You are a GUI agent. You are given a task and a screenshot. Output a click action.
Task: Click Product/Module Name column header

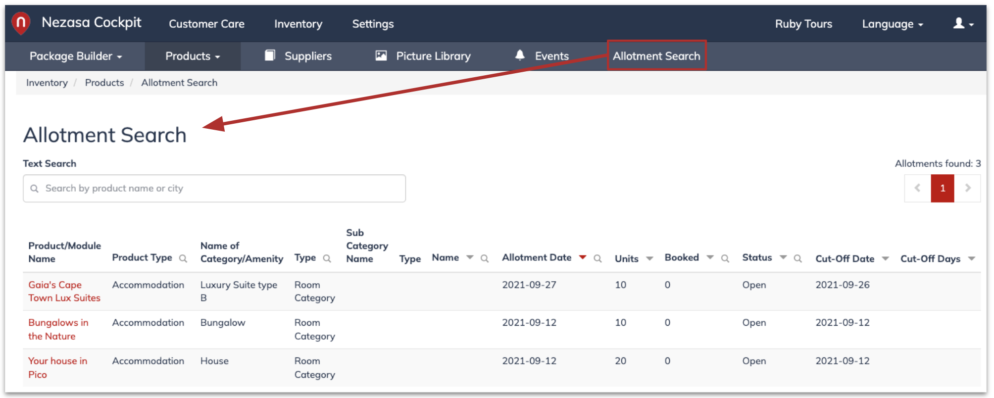(64, 252)
